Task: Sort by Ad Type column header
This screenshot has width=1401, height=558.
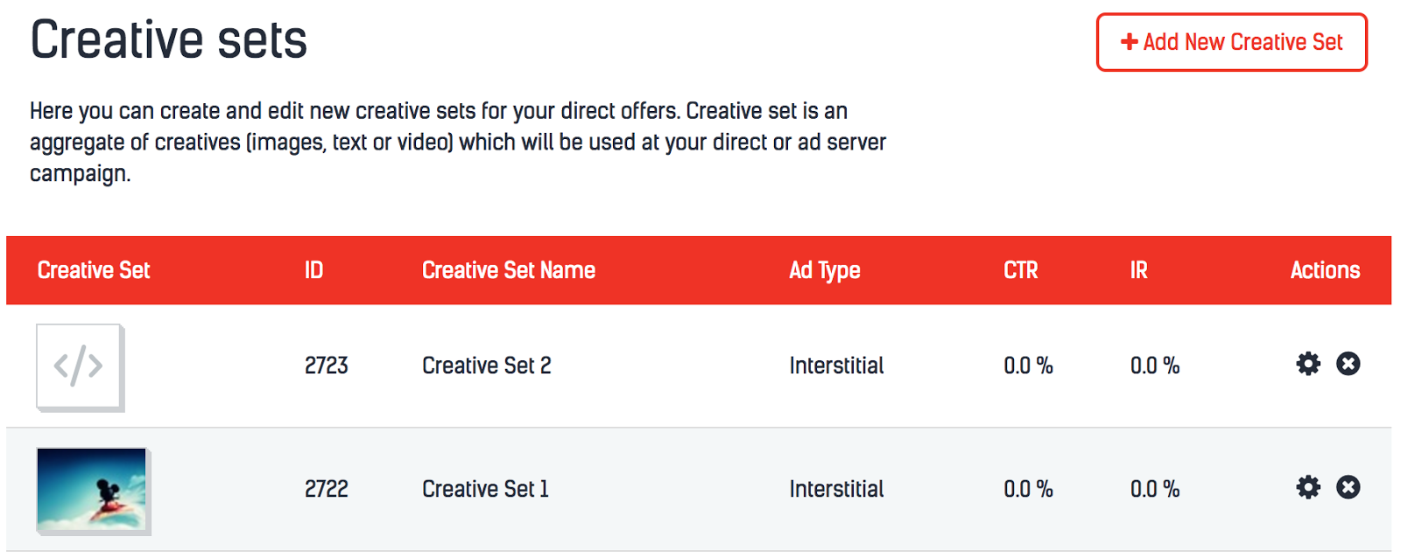Action: [x=824, y=270]
